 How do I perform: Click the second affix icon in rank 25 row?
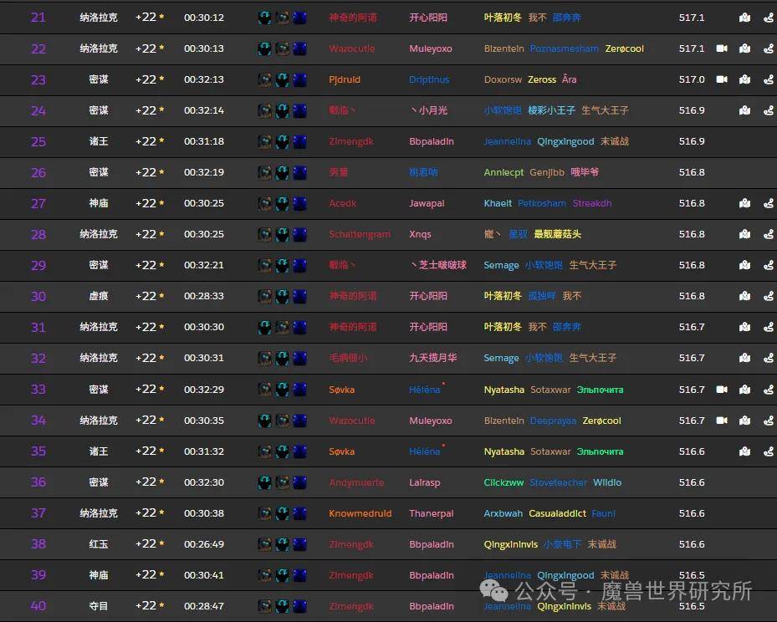(282, 141)
